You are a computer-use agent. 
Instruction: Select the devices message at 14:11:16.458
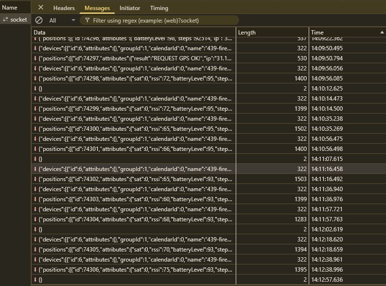pos(134,169)
